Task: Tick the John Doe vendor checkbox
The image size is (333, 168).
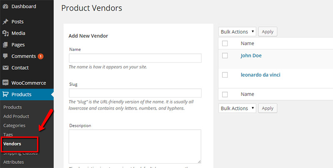Action: (x=225, y=56)
